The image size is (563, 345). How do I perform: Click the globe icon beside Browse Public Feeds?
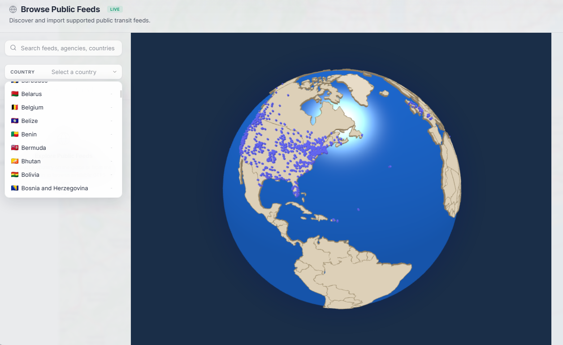13,9
